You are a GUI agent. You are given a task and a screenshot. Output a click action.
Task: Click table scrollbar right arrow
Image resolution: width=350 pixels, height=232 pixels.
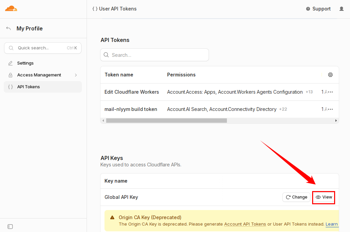click(336, 121)
